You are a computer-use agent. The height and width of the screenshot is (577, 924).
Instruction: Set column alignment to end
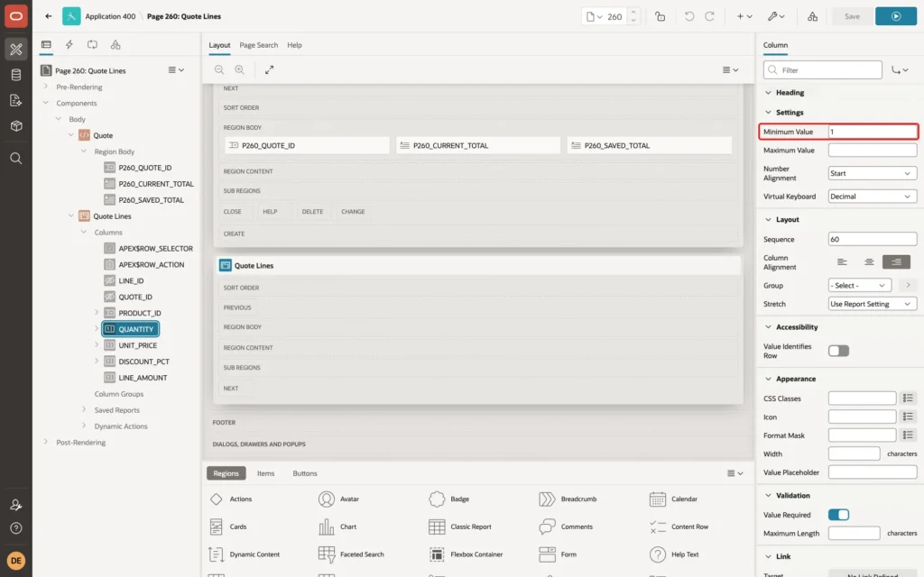click(x=896, y=262)
